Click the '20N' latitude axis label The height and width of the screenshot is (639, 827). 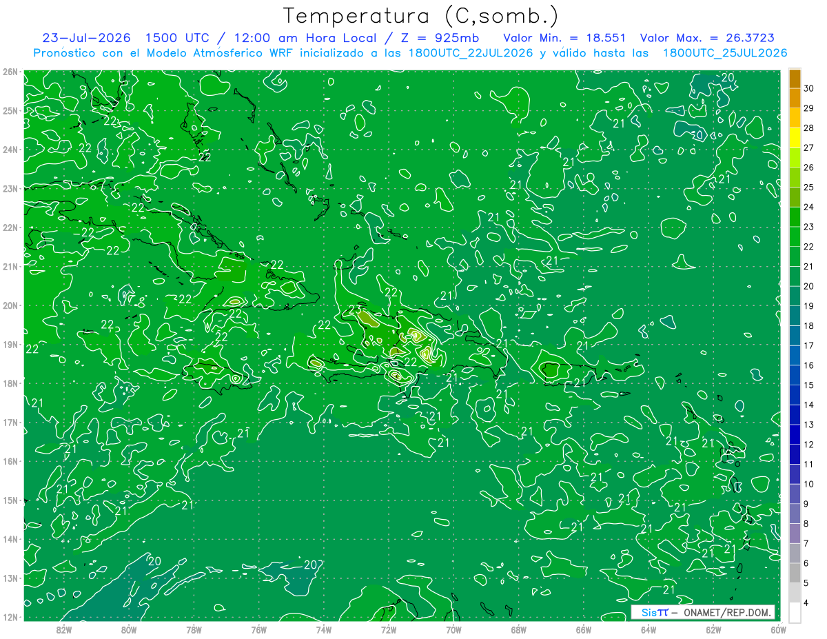coord(10,305)
